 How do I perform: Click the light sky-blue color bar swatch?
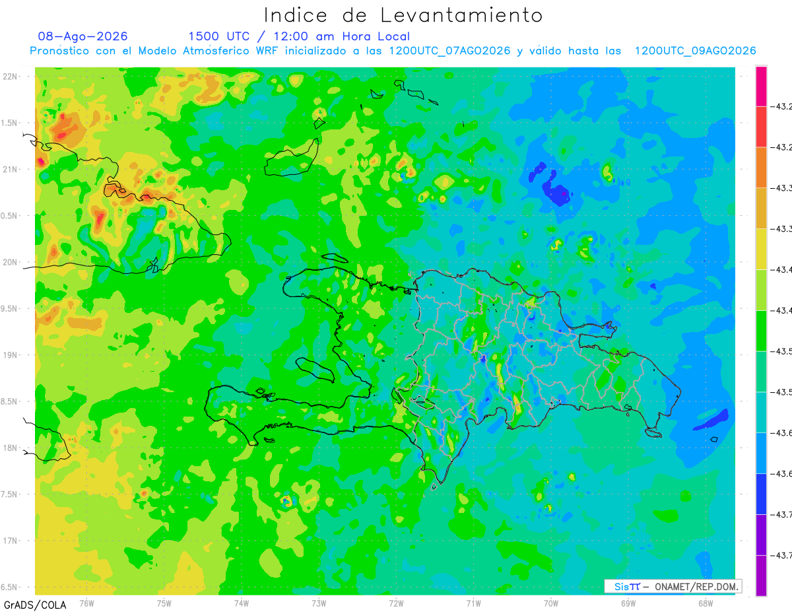[x=761, y=454]
